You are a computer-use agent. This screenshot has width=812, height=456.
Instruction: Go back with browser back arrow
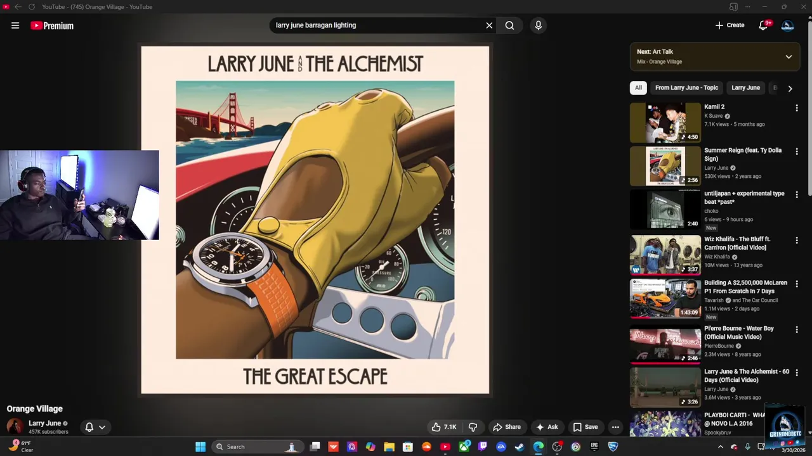coord(18,7)
